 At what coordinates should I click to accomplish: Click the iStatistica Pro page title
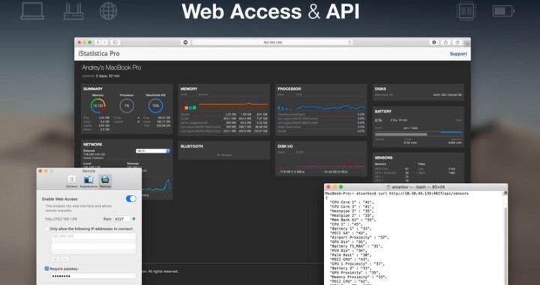(x=99, y=53)
